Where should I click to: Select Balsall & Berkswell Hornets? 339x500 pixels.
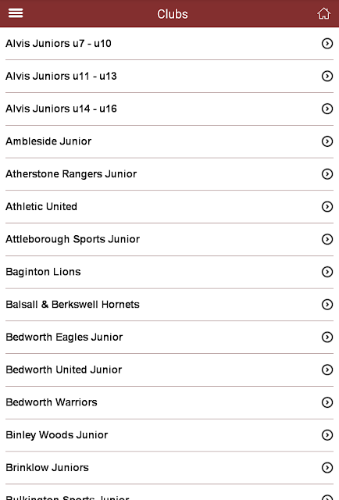pos(169,305)
